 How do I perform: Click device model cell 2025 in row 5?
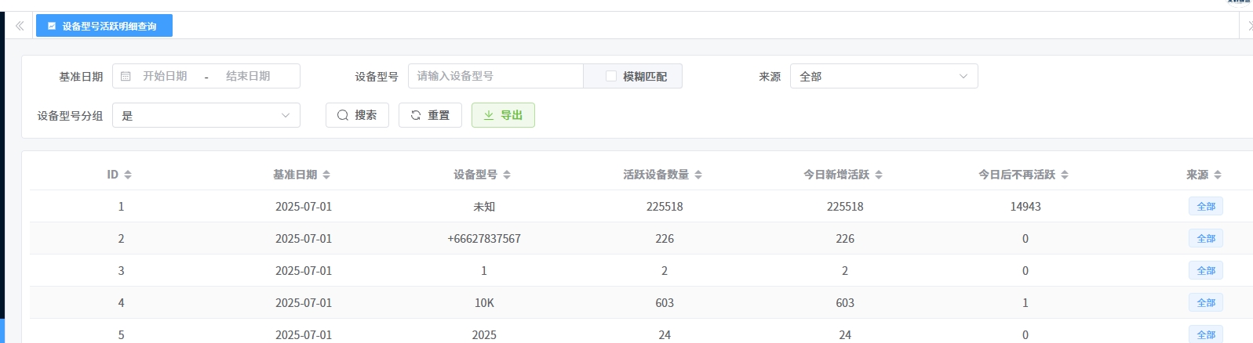(x=484, y=335)
